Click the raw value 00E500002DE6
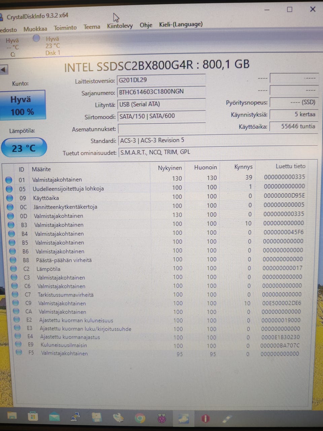The width and height of the screenshot is (323, 431). coord(282,303)
